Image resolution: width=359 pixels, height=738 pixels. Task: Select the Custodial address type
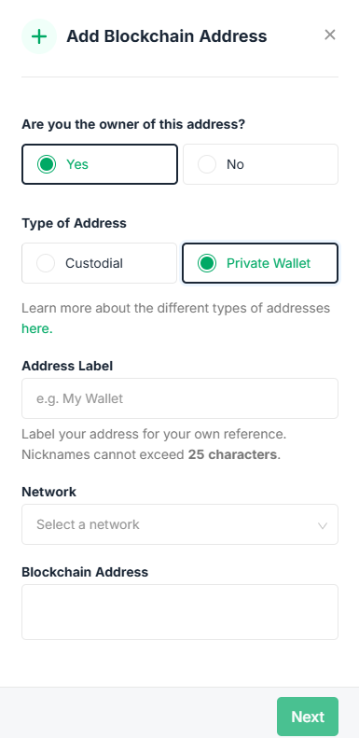[99, 263]
